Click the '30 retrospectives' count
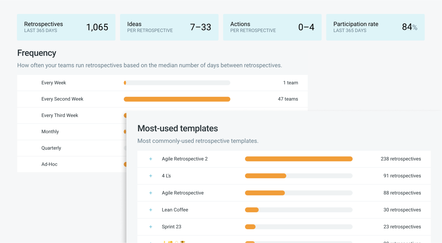Screen dimensions: 442x243 (402, 210)
